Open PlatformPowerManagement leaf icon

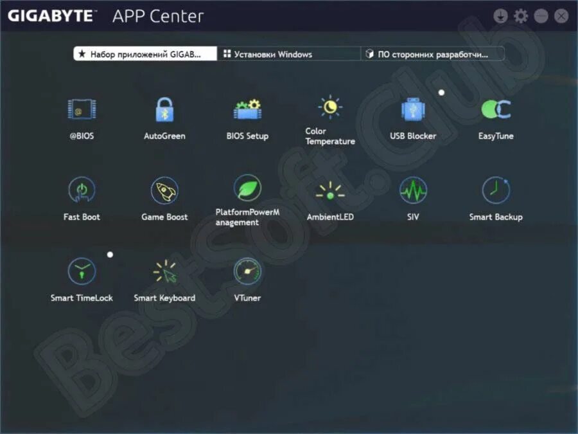(x=247, y=188)
